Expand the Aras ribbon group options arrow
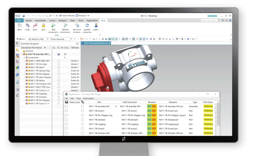 (x=100, y=35)
